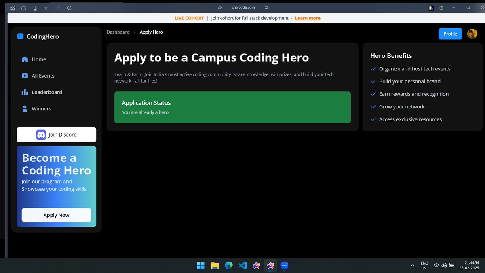Click checkmark beside Grow your network
485x273 pixels.
point(373,107)
